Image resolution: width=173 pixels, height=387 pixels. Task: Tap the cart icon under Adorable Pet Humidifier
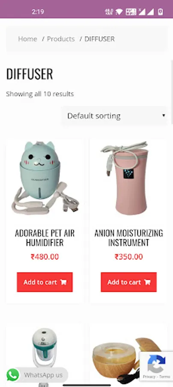tap(63, 282)
